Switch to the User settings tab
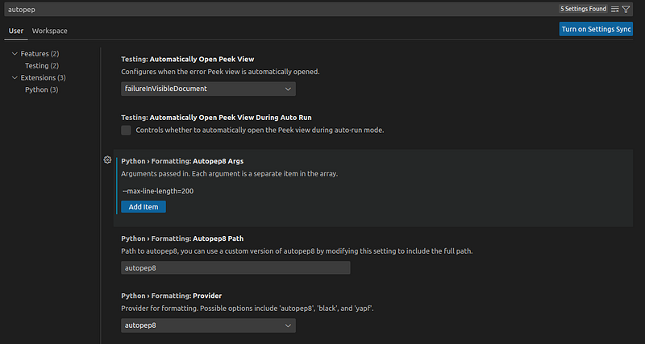This screenshot has height=344, width=645. click(16, 31)
